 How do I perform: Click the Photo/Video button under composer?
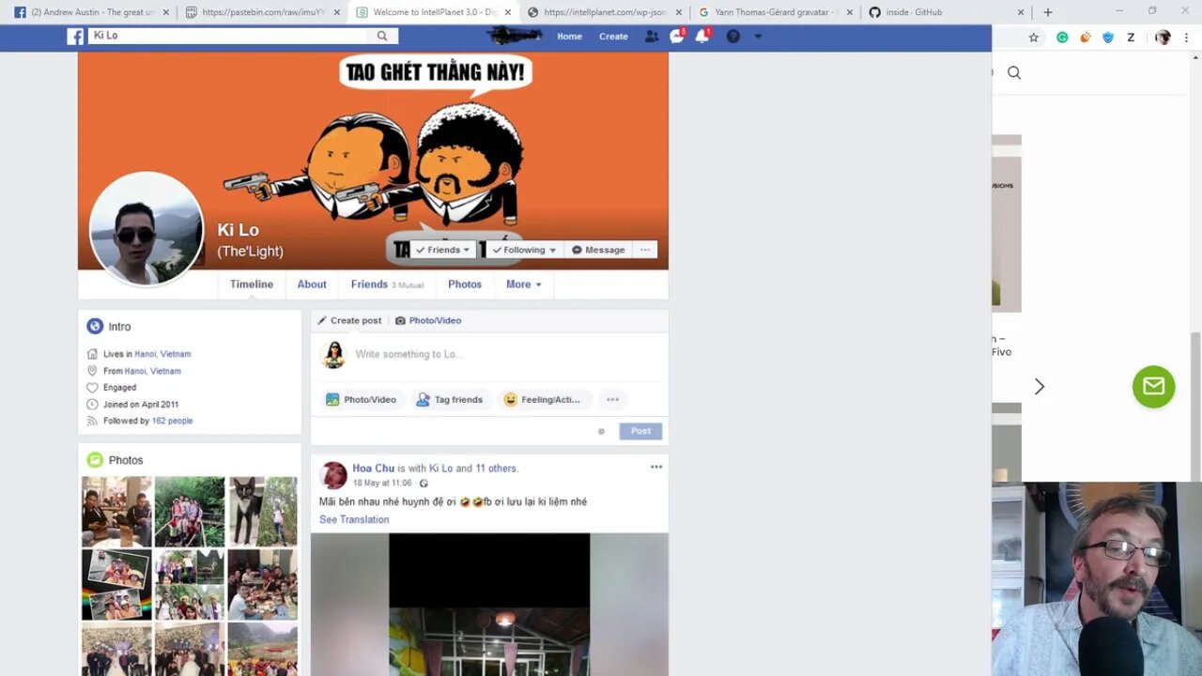[x=362, y=399]
